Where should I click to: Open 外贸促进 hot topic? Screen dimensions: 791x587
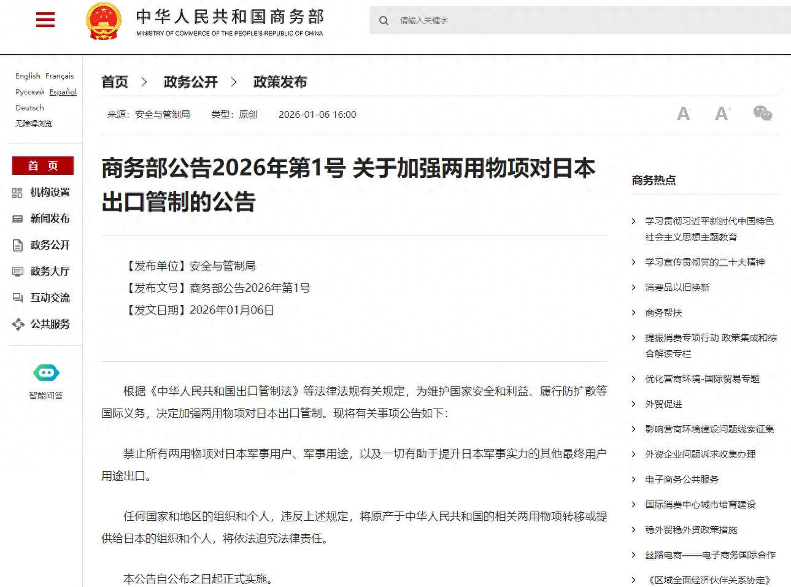coord(663,404)
